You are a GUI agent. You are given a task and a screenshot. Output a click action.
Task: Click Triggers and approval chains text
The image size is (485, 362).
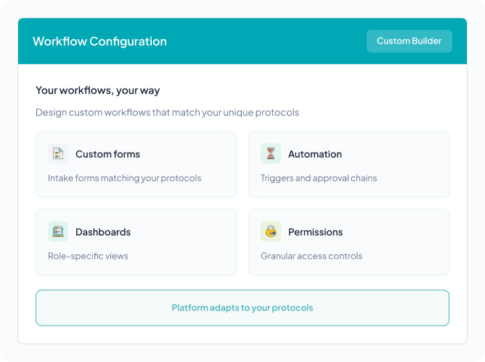(x=319, y=178)
